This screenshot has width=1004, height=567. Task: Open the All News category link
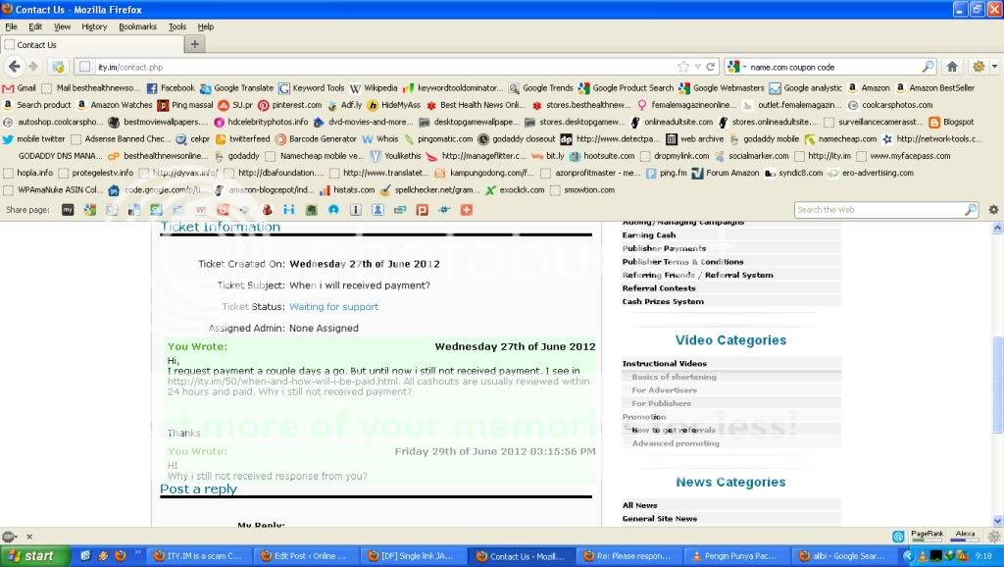click(639, 505)
